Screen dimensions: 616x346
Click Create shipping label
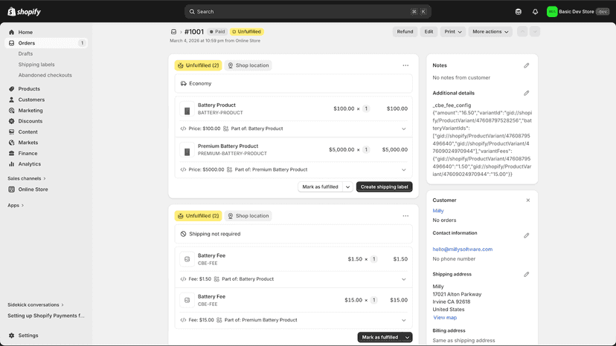[384, 187]
